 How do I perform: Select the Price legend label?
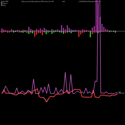[x=4, y=5]
